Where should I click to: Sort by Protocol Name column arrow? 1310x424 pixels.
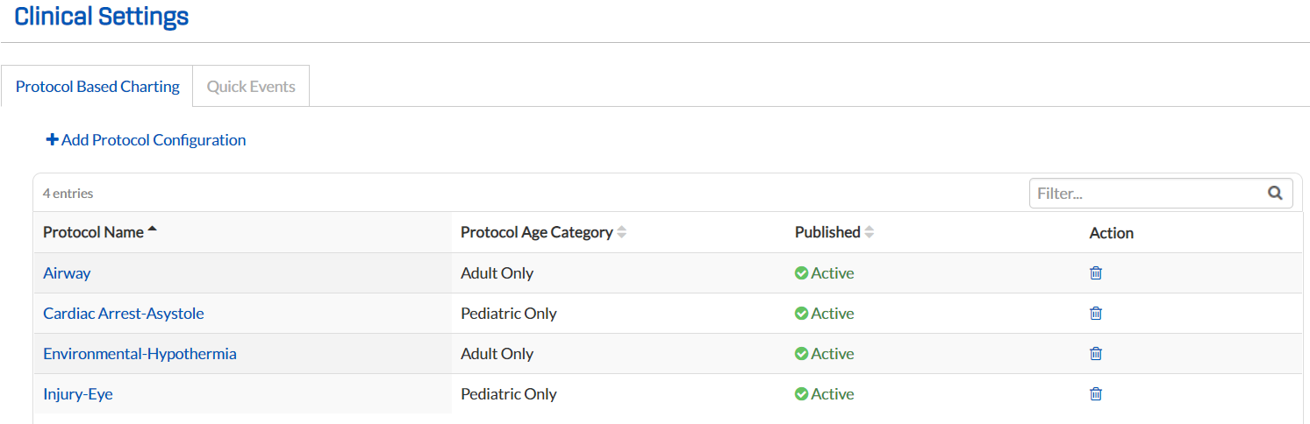(153, 231)
